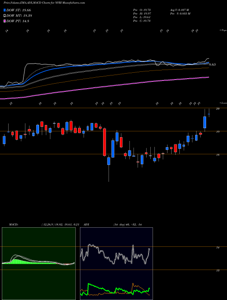Screen dimensions: 227x300
Task: Click the 'ADX' panel label
Action: pos(87,225)
